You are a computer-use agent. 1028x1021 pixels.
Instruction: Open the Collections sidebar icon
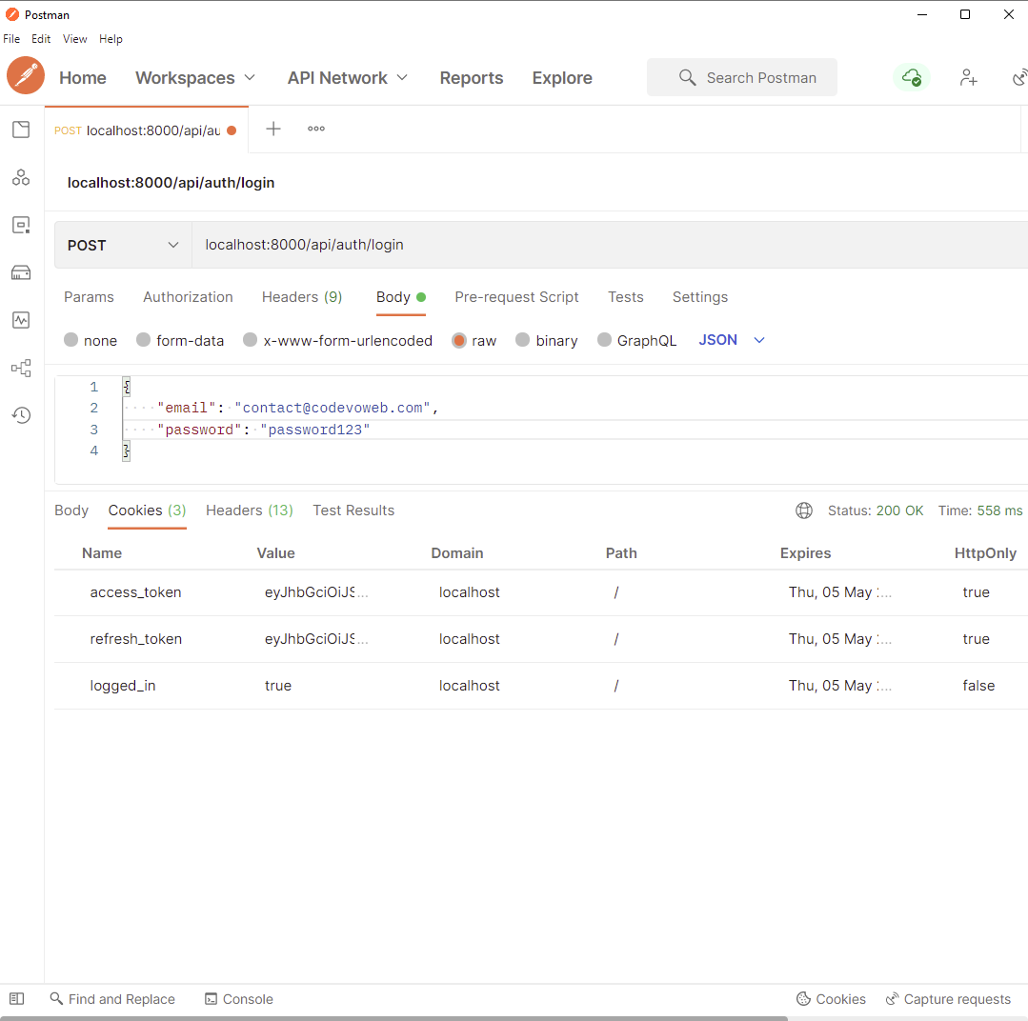point(21,130)
